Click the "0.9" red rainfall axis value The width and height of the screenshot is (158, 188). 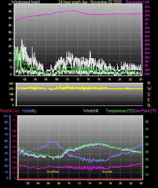[14, 131]
